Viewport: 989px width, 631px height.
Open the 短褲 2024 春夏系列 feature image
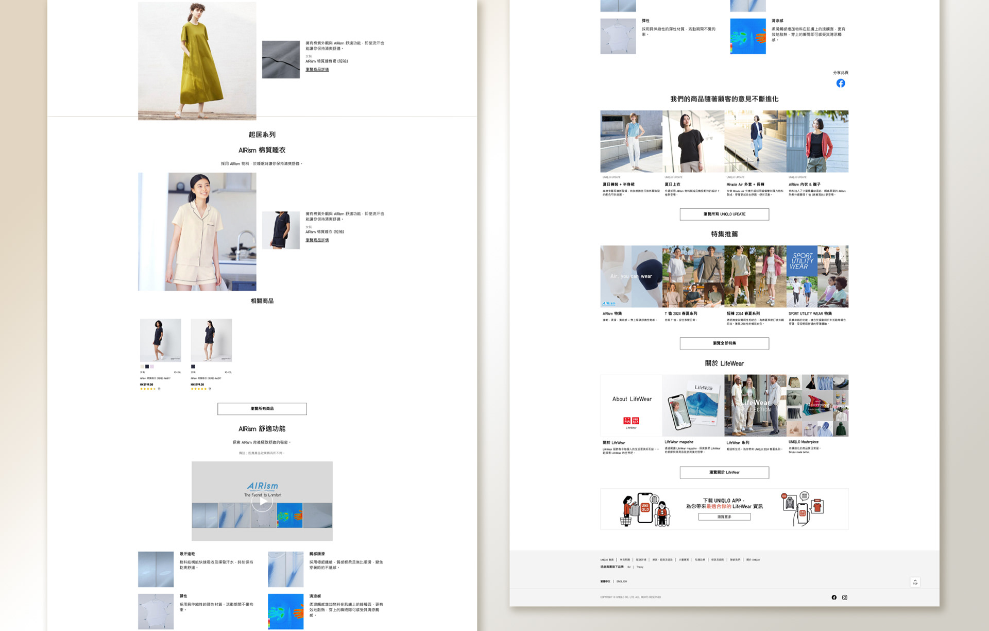755,276
